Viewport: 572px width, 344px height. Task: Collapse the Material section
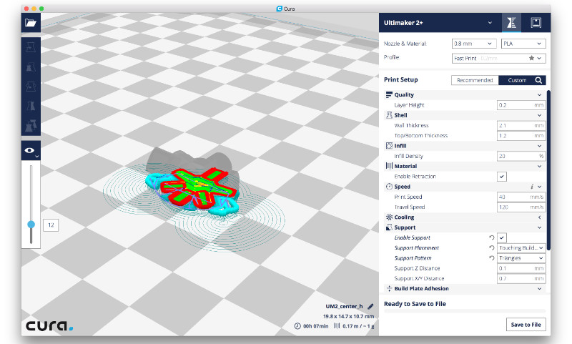[539, 167]
